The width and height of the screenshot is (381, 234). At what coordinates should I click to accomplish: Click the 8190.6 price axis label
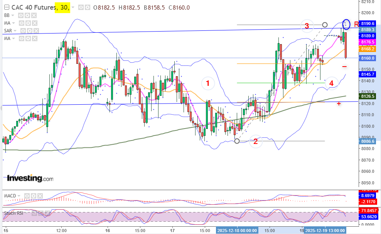coord(368,23)
